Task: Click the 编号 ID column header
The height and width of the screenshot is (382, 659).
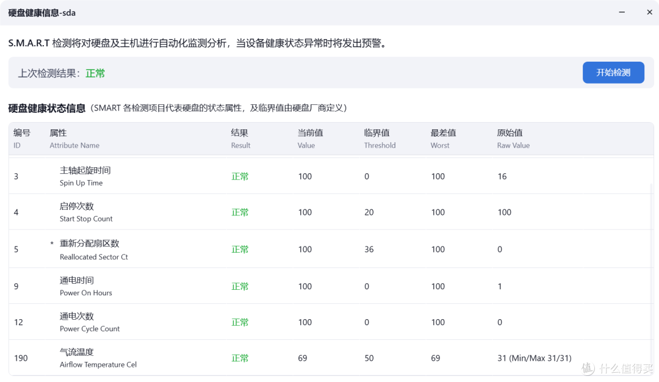Action: pos(22,139)
